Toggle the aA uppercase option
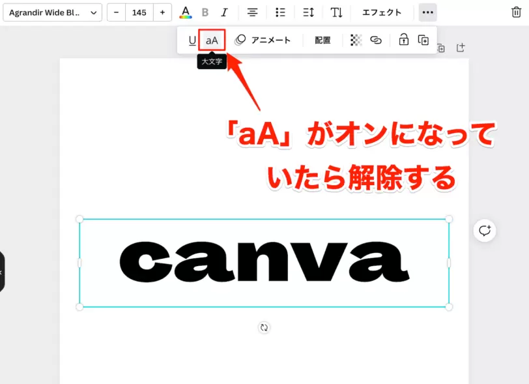 212,40
